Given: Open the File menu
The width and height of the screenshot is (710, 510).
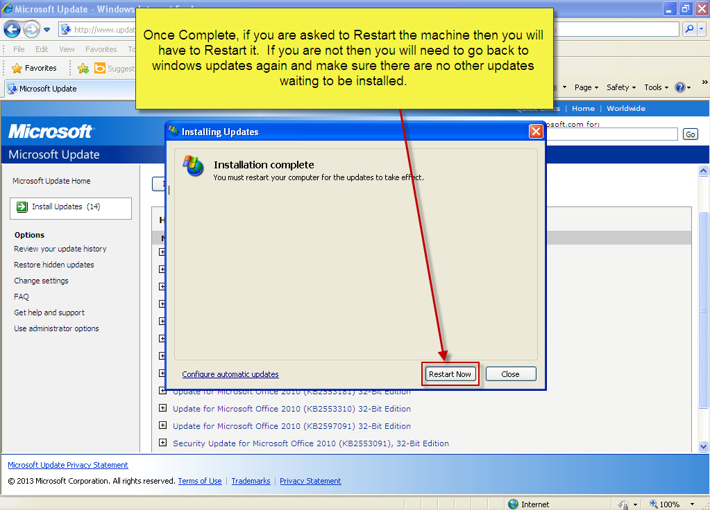Looking at the screenshot, I should pyautogui.click(x=19, y=49).
